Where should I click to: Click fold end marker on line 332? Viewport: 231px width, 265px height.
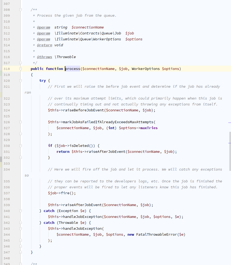20,157
